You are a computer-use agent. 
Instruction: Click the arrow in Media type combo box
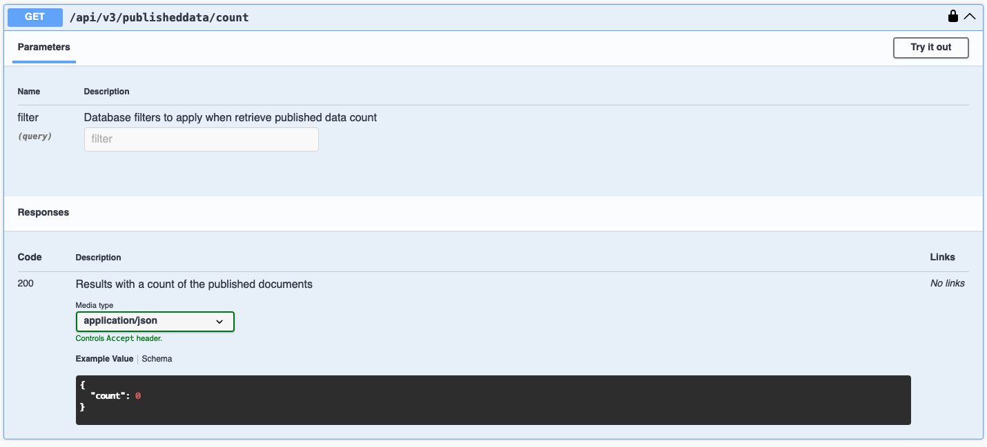[219, 322]
